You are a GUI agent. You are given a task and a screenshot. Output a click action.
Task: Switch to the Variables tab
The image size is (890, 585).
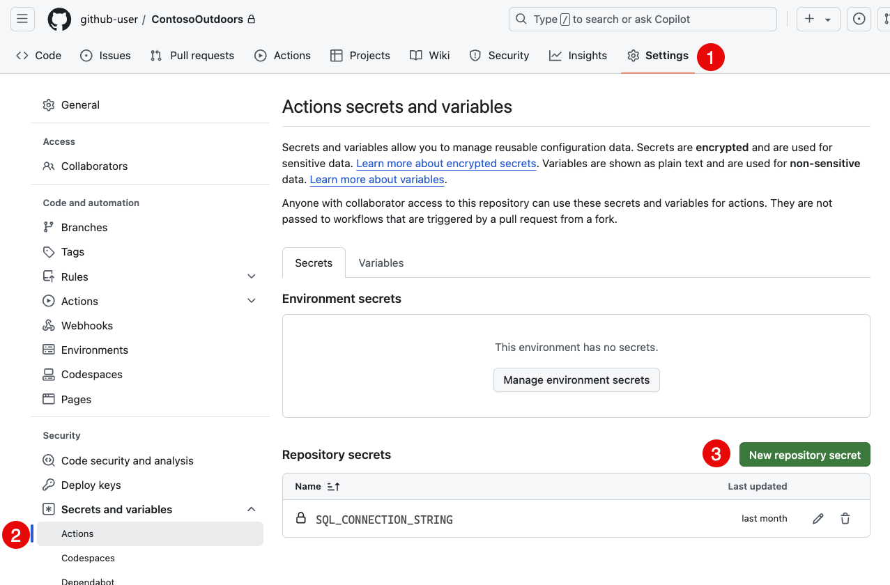pos(381,263)
